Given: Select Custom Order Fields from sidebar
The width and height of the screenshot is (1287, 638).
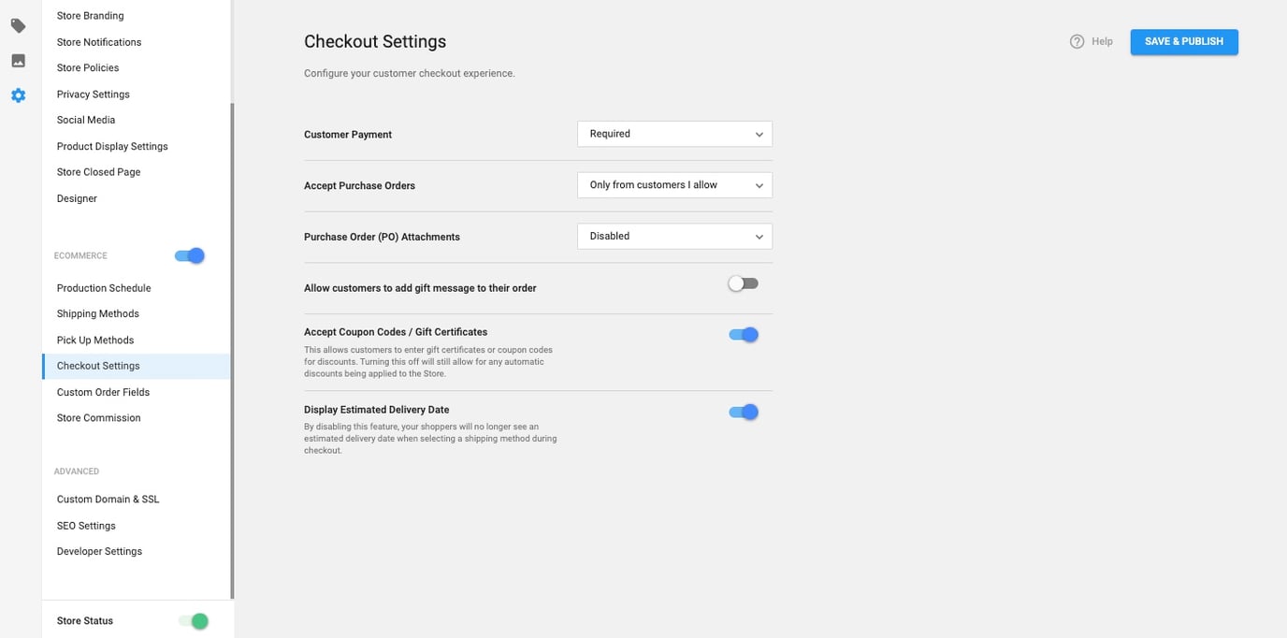Looking at the screenshot, I should click(103, 392).
